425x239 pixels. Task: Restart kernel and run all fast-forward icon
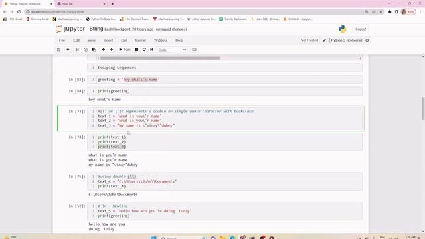coord(152,50)
